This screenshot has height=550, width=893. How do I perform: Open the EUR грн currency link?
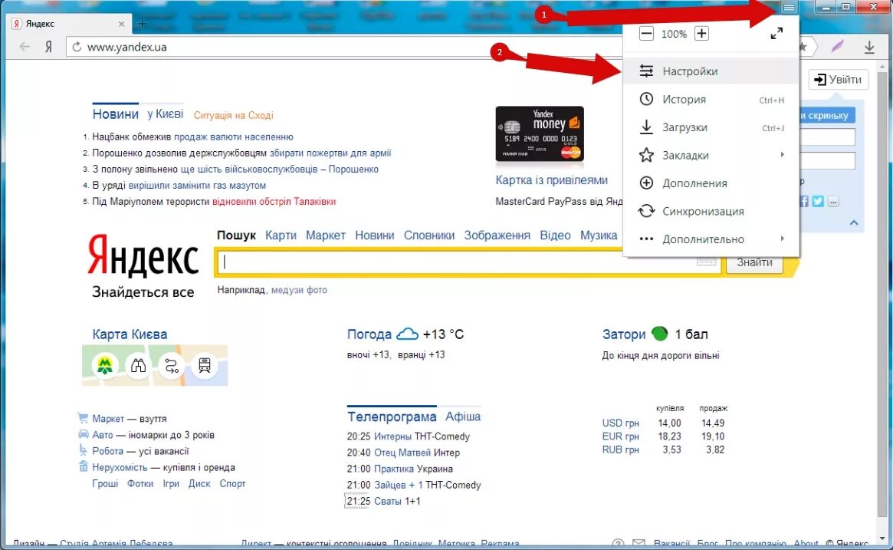point(621,436)
